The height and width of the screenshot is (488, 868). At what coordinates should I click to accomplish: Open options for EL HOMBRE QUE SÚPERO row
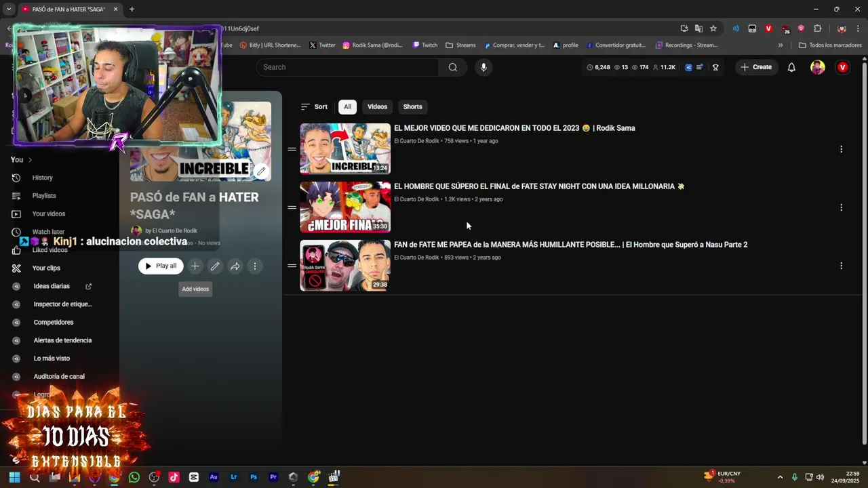coord(841,207)
